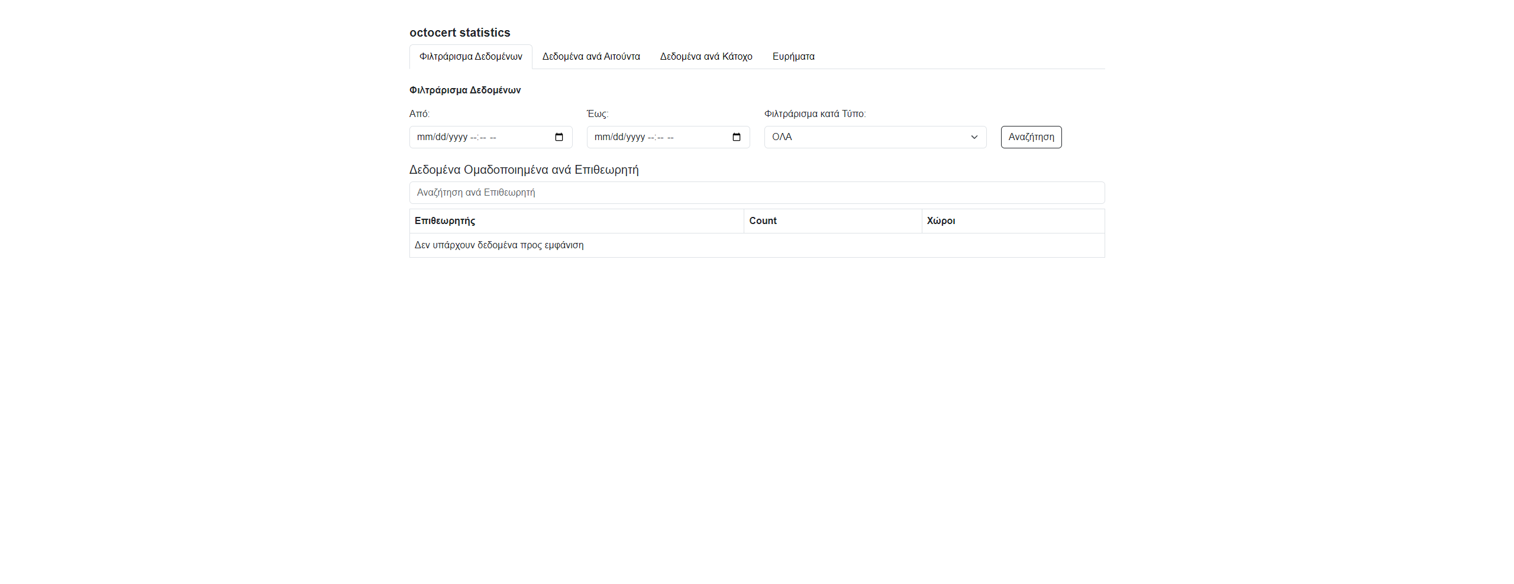Open the calendar picker in the Έως field
Image resolution: width=1514 pixels, height=584 pixels.
tap(736, 137)
